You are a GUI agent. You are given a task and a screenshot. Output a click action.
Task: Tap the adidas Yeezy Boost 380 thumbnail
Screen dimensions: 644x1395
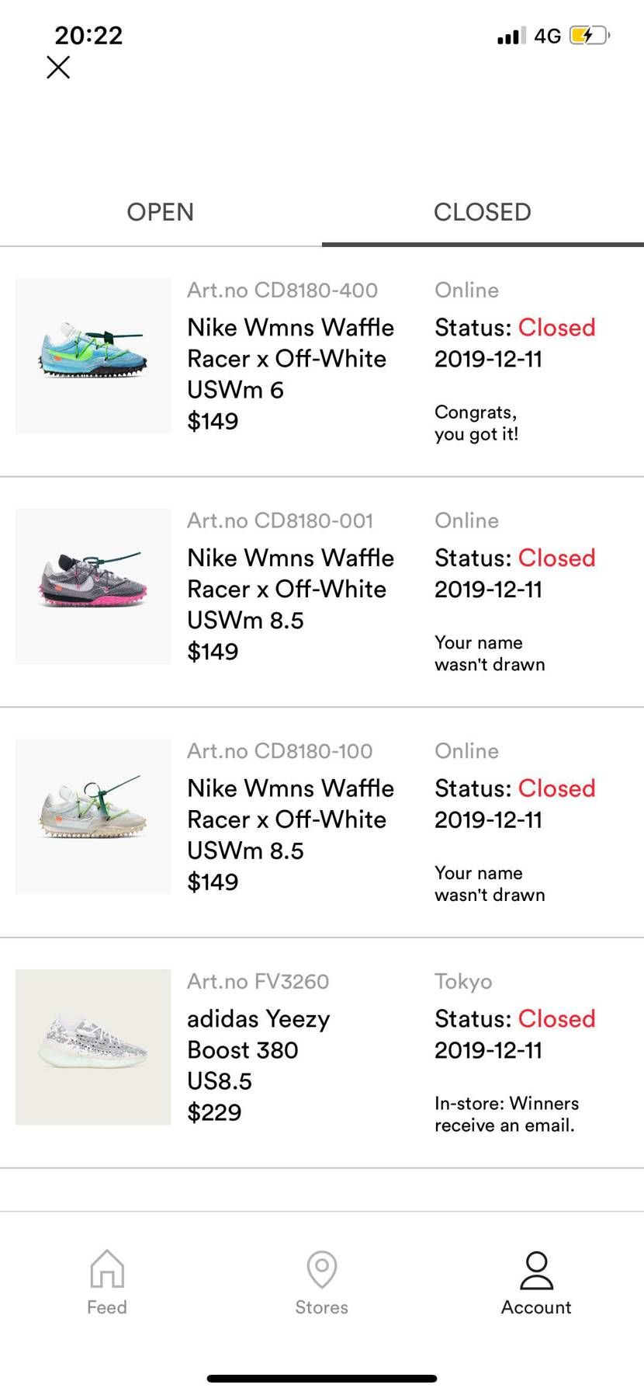coord(93,1047)
